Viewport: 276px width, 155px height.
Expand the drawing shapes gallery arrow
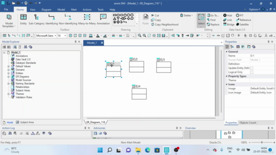click(137, 24)
